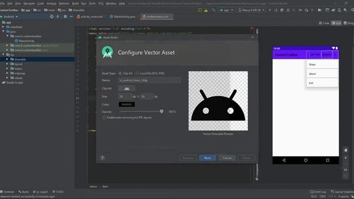Collapse the res folder
The image size is (354, 199).
point(3,55)
